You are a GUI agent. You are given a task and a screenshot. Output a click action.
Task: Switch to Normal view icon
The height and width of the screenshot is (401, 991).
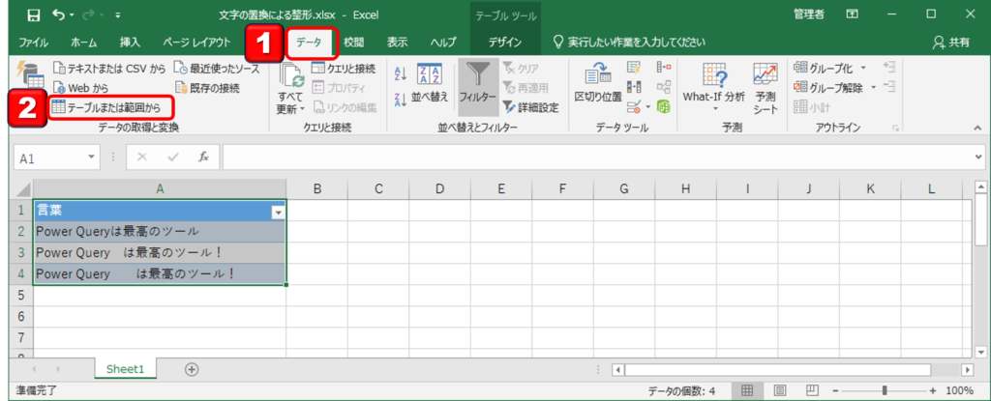pyautogui.click(x=747, y=390)
